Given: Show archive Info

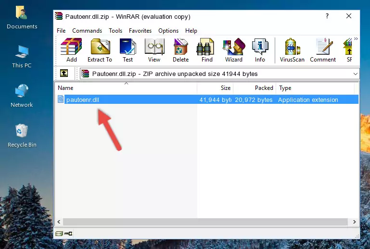Looking at the screenshot, I should (260, 50).
